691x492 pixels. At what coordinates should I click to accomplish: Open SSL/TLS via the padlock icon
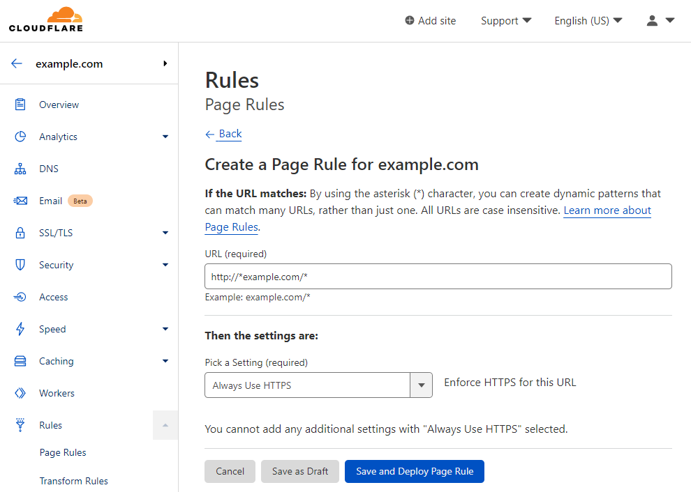[20, 233]
